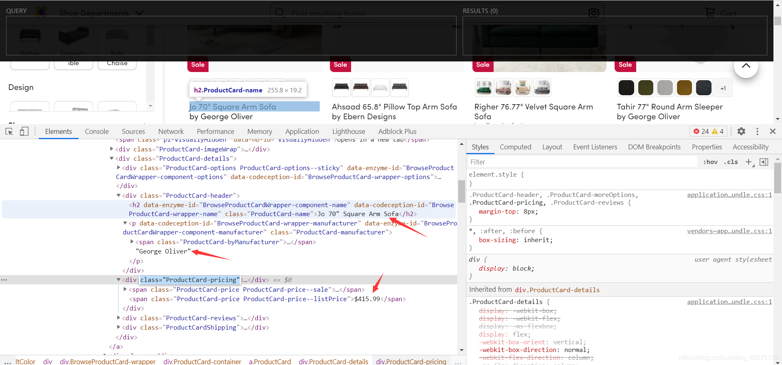782x365 pixels.
Task: Toggle device toolbar icon in DevTools
Action: [24, 131]
